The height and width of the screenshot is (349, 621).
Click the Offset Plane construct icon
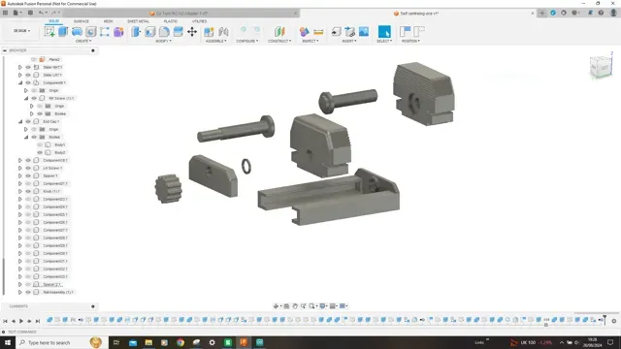[279, 32]
